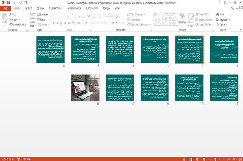The width and height of the screenshot is (243, 161).
Task: Start slideshow from quick access toolbar icon
Action: coord(26,3)
